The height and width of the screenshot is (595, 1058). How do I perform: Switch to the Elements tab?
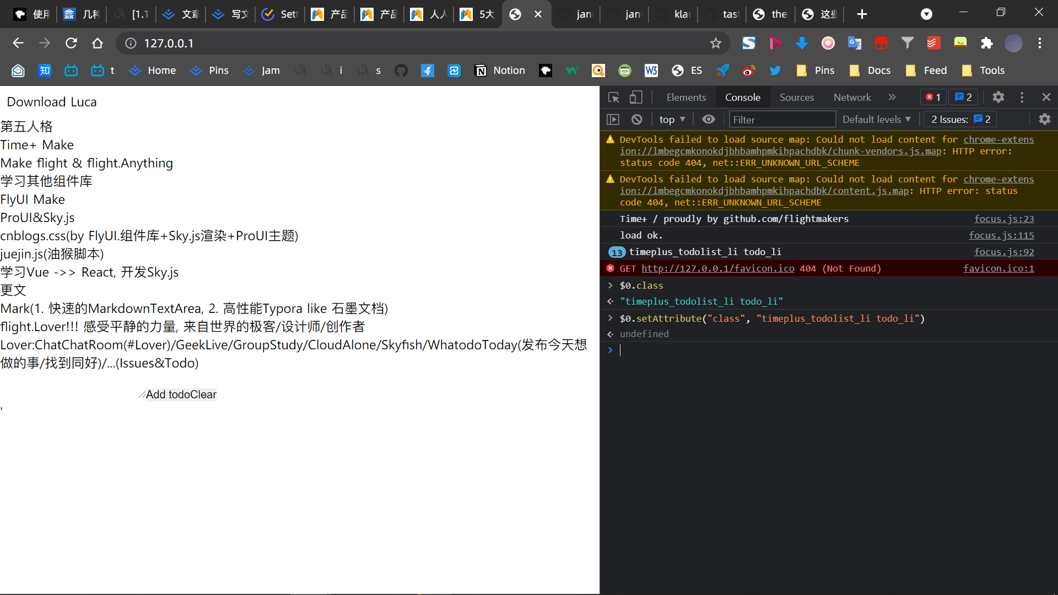point(685,98)
